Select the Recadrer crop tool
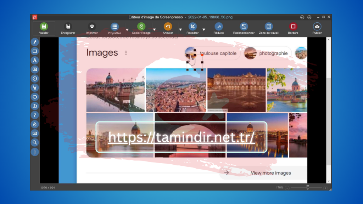Viewport: 363px width, 204px height. click(x=192, y=28)
